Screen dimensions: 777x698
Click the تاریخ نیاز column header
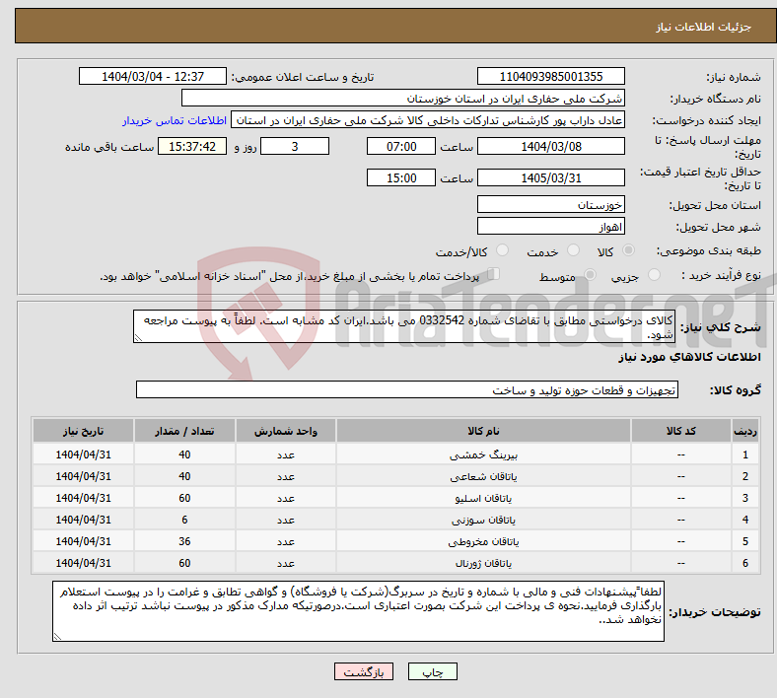point(84,432)
